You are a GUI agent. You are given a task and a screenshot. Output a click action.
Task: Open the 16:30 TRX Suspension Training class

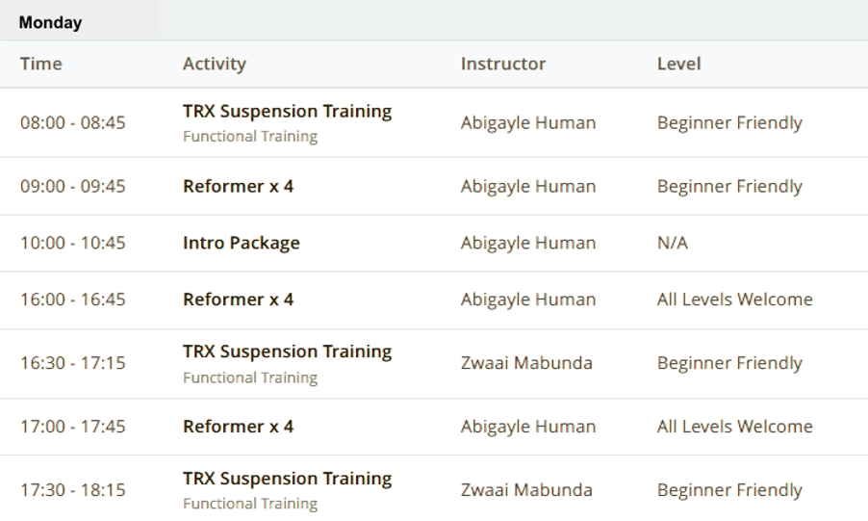click(288, 352)
